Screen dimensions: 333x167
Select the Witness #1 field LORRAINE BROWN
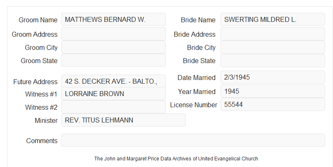coord(113,94)
